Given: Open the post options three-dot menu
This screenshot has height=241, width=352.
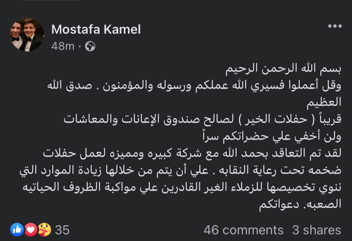Looking at the screenshot, I should [335, 26].
